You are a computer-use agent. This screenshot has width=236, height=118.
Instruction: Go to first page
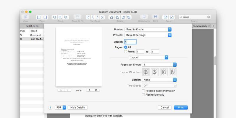pyautogui.click(x=88, y=17)
